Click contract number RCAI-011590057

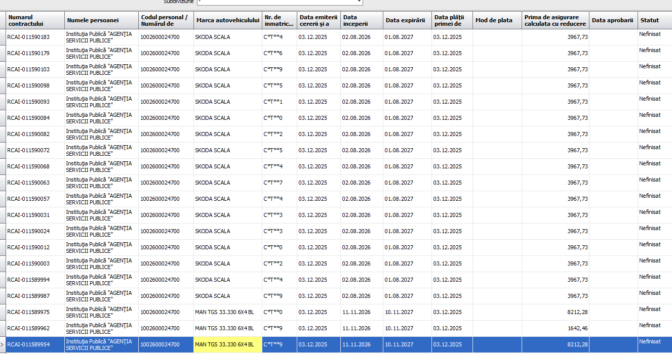coord(35,199)
